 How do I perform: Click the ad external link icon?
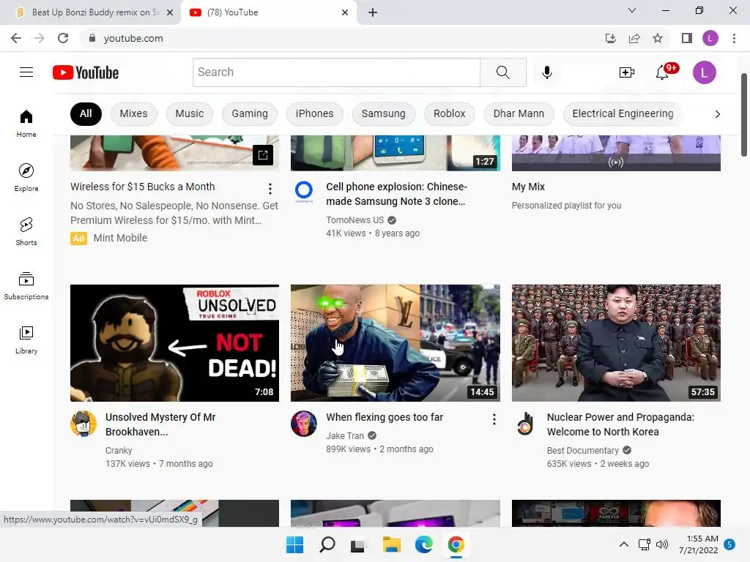(263, 155)
